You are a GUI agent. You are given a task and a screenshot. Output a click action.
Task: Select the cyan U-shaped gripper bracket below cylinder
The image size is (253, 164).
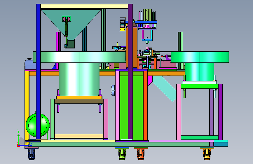(x=147, y=36)
